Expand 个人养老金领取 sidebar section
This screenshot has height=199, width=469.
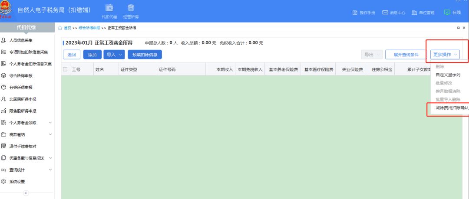(x=50, y=123)
